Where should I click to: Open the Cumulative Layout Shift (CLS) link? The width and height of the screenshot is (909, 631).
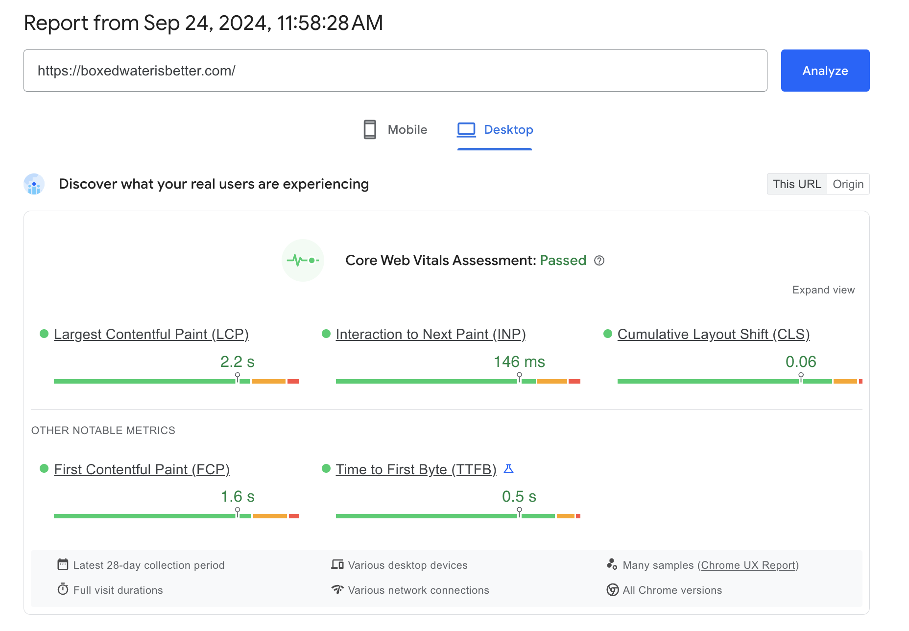[713, 334]
